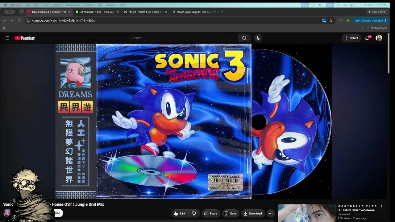Image resolution: width=395 pixels, height=222 pixels.
Task: Go to YouTube Premium home logo
Action: tap(25, 38)
